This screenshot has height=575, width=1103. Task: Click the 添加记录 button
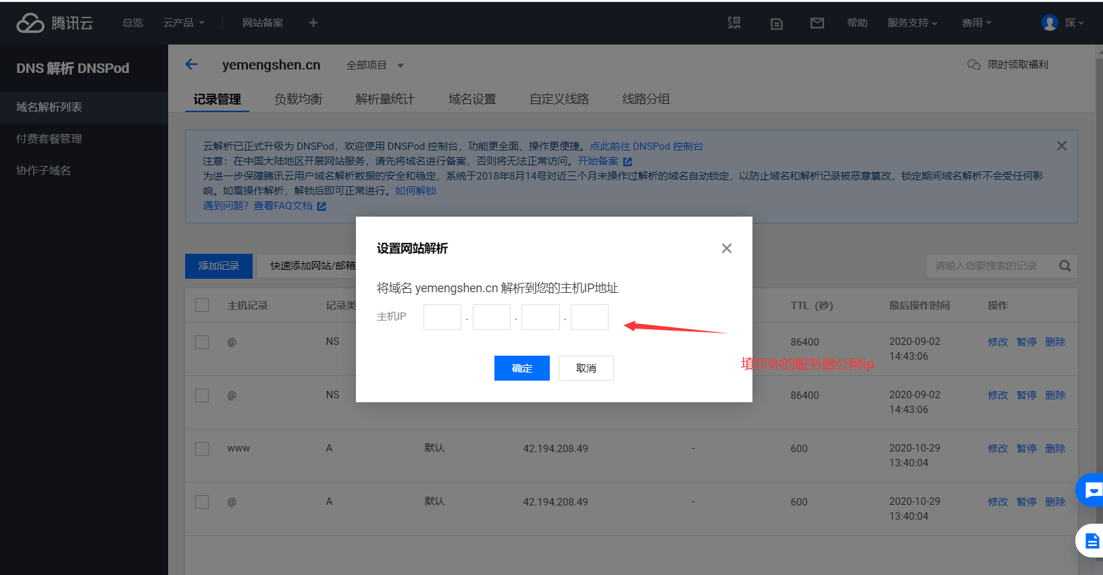pos(219,266)
